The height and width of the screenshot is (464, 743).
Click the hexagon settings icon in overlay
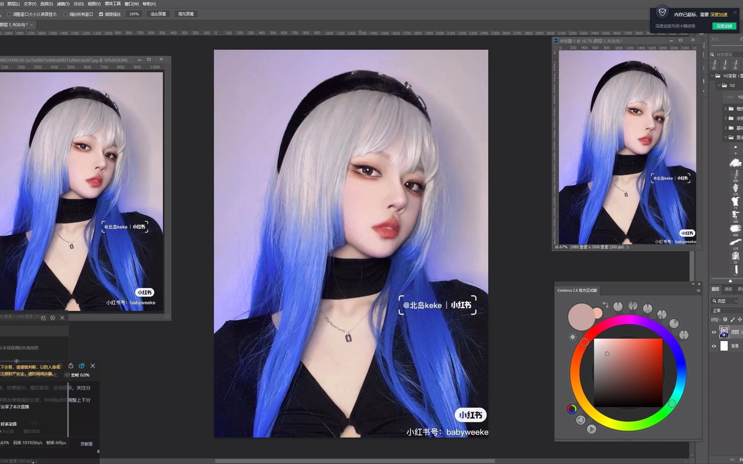point(53,318)
